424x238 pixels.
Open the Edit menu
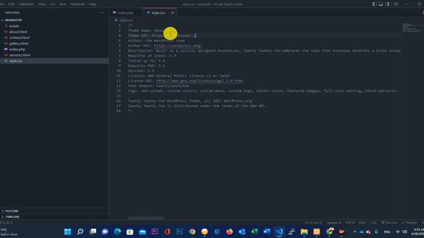(11, 4)
